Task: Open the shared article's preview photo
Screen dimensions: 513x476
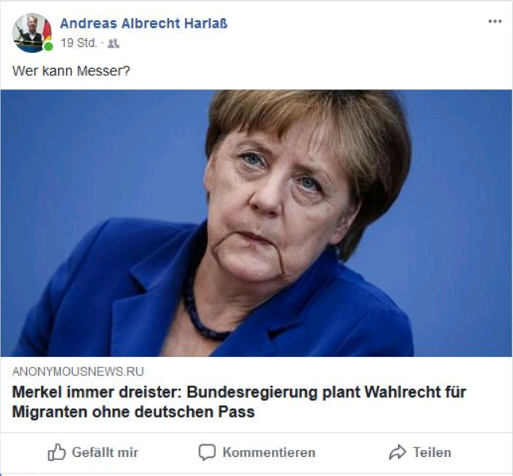Action: click(256, 223)
